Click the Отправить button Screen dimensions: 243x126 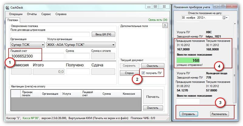click(189, 114)
